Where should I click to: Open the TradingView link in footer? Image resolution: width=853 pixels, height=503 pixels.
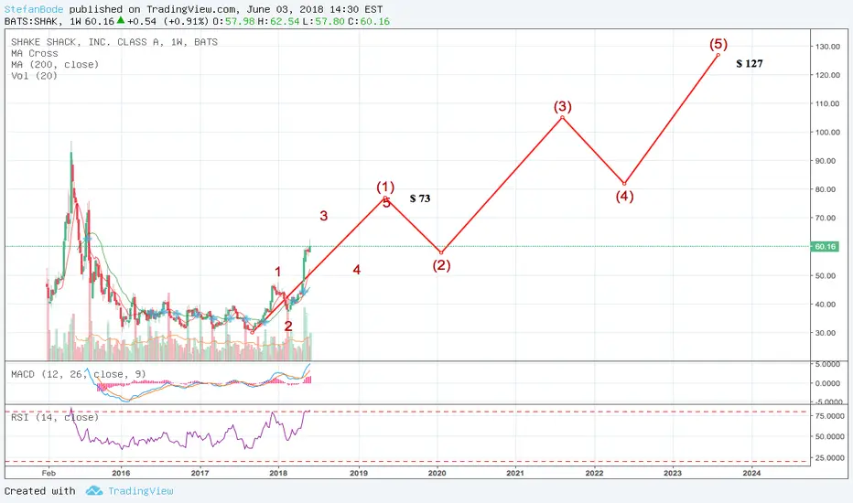(140, 491)
